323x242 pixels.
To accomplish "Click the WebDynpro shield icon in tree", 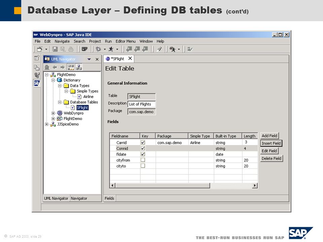I will 60,113.
